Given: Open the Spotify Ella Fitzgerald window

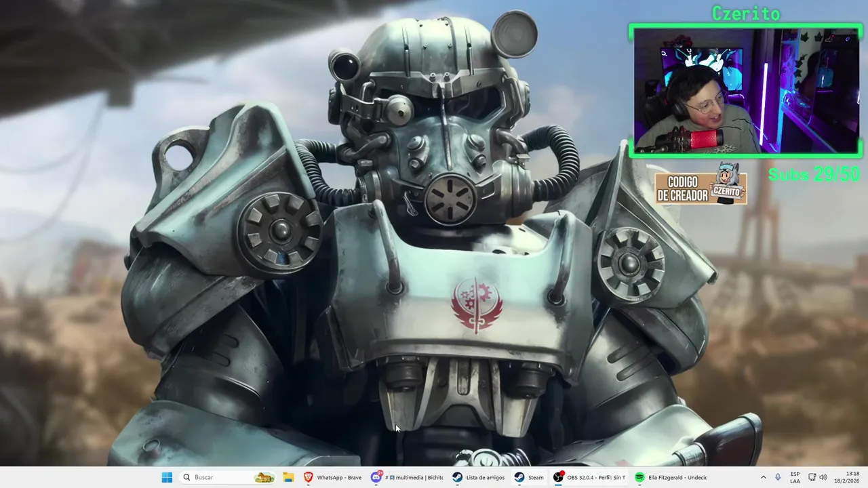Looking at the screenshot, I should [671, 477].
